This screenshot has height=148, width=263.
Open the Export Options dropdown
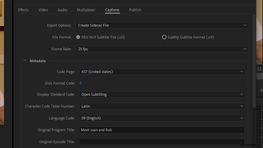[162, 25]
